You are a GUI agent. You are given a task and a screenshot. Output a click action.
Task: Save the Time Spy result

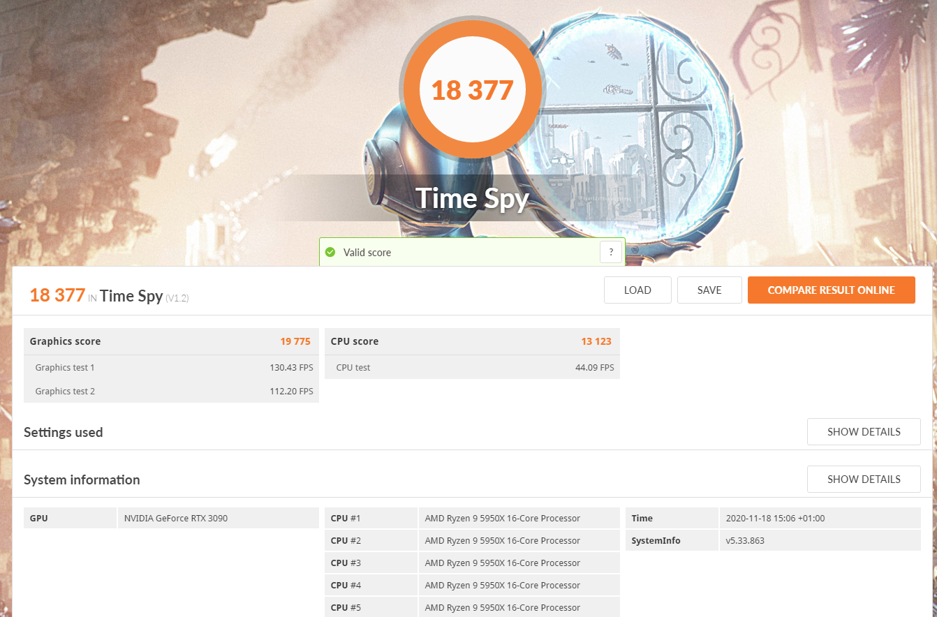(709, 290)
